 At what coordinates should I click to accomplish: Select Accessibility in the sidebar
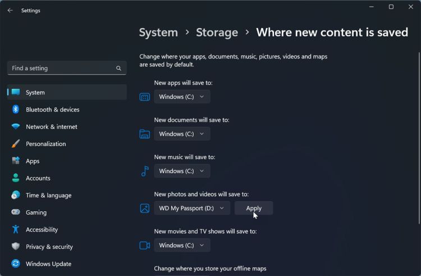pos(42,229)
